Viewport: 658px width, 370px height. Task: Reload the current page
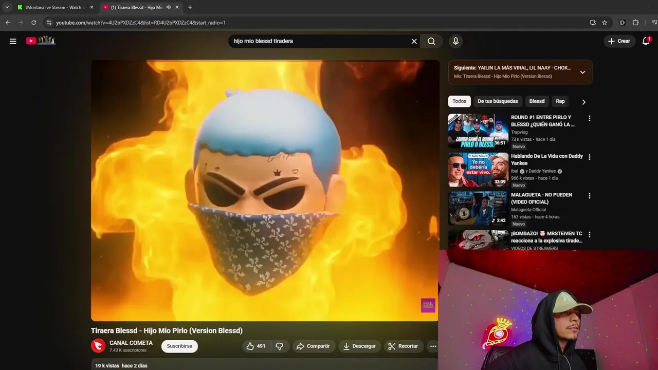point(34,23)
